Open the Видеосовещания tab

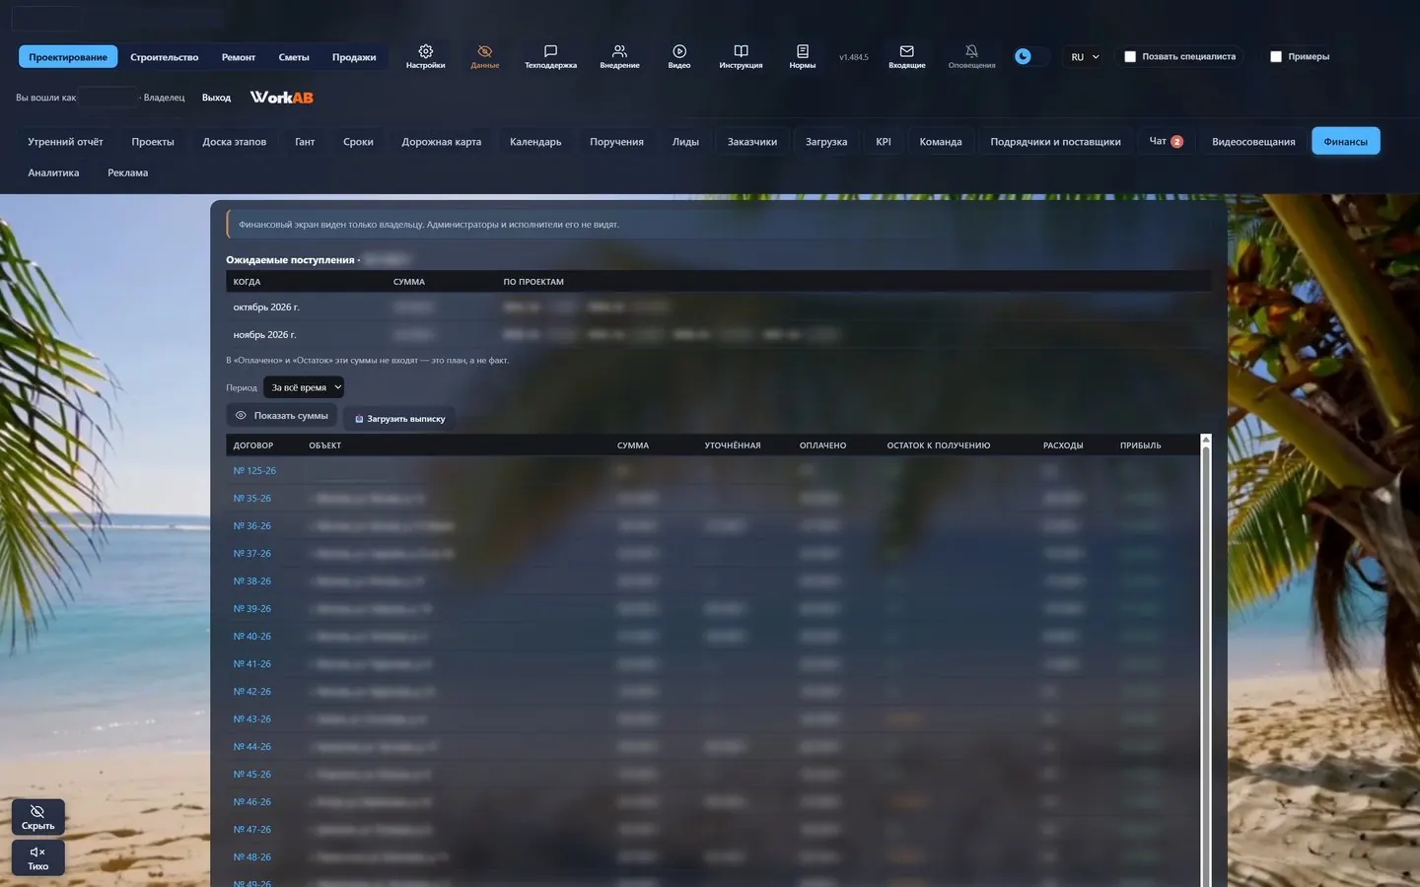(1253, 142)
